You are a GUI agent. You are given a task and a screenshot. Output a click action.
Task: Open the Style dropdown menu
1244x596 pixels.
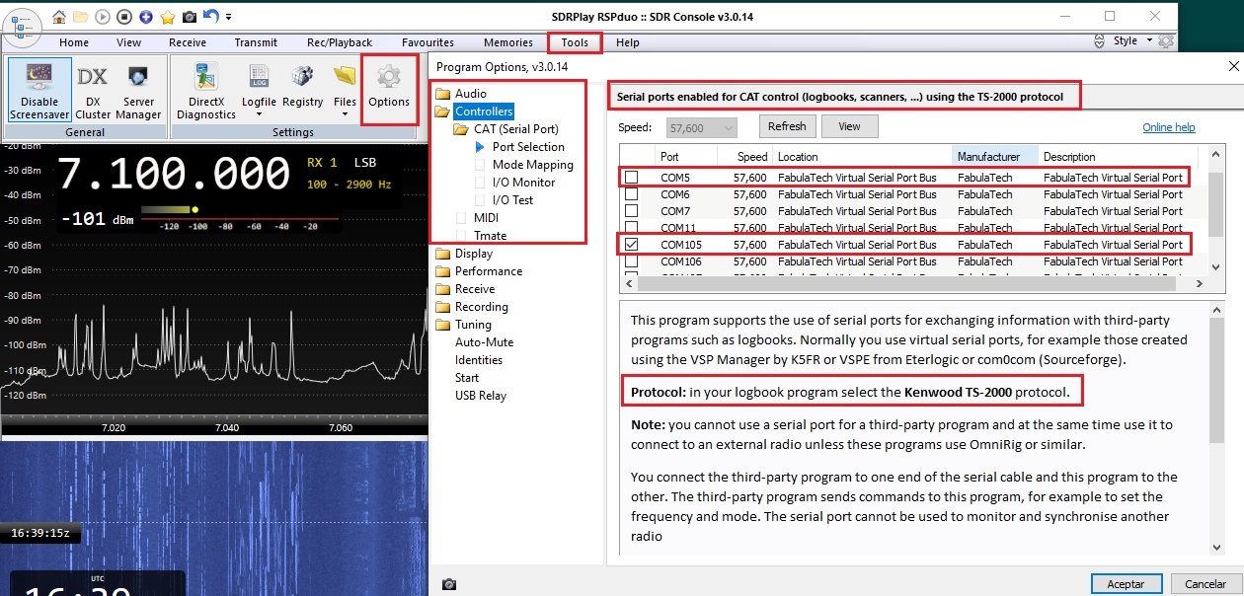1132,41
